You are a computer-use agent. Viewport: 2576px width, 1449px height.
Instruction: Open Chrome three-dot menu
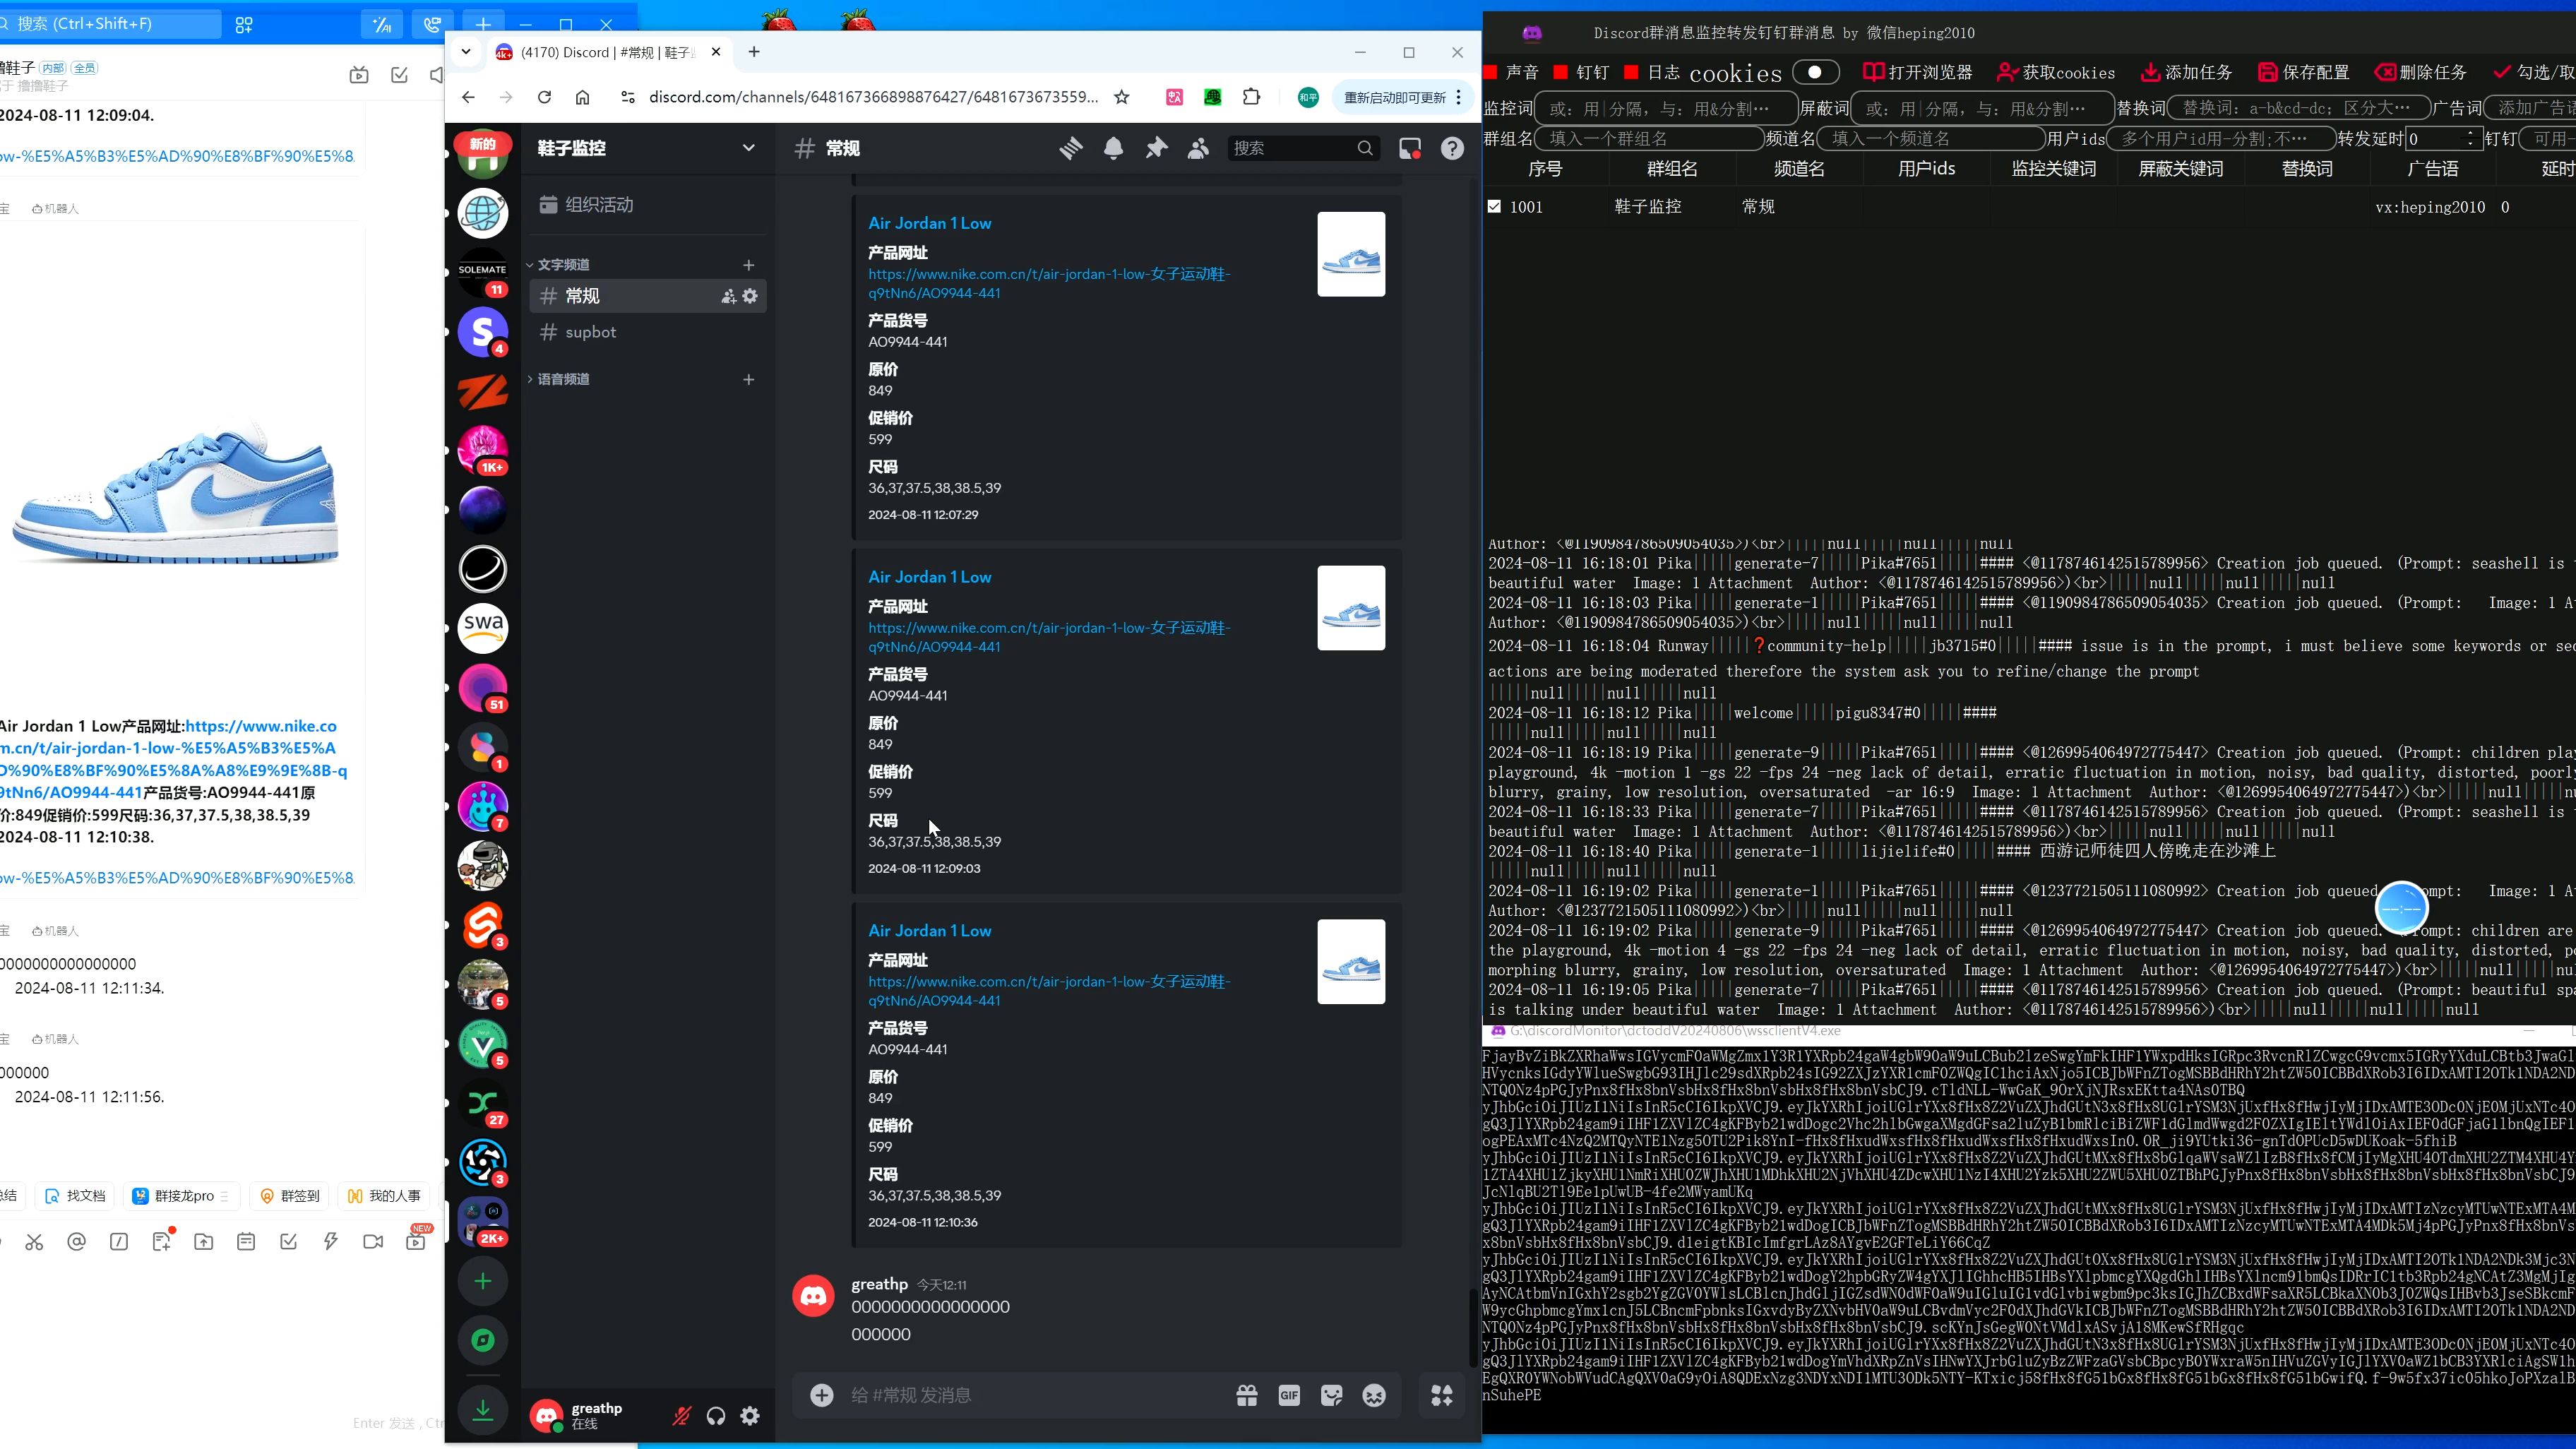(1459, 97)
